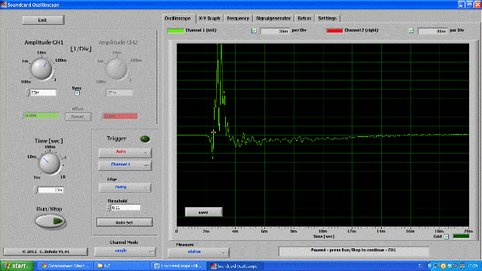Click the Auto Set button
The width and height of the screenshot is (482, 271).
(124, 222)
